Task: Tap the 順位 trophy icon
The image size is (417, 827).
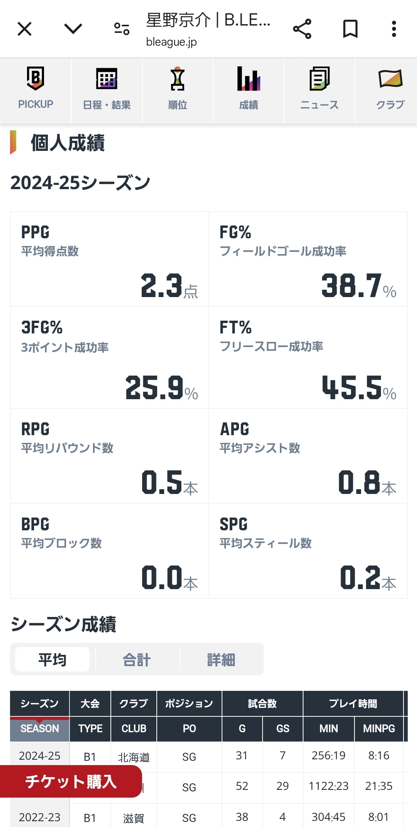Action: [x=178, y=78]
